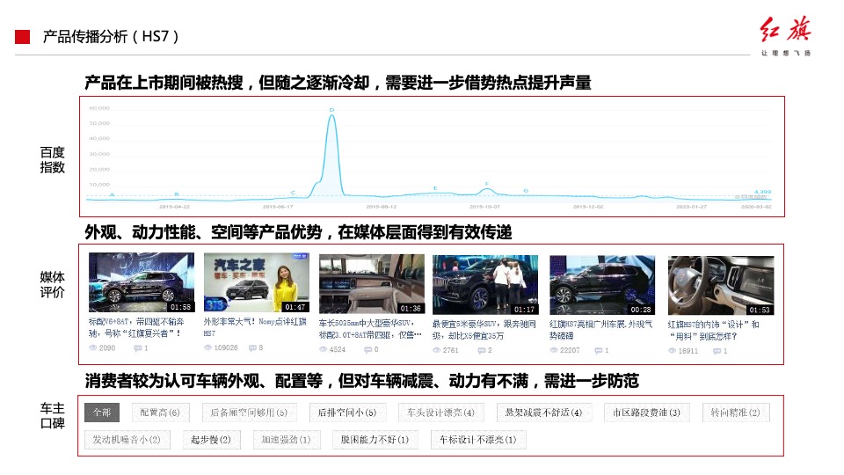Click marker C on the Baidu index chart
Viewport: 844px width, 475px height.
tap(294, 193)
